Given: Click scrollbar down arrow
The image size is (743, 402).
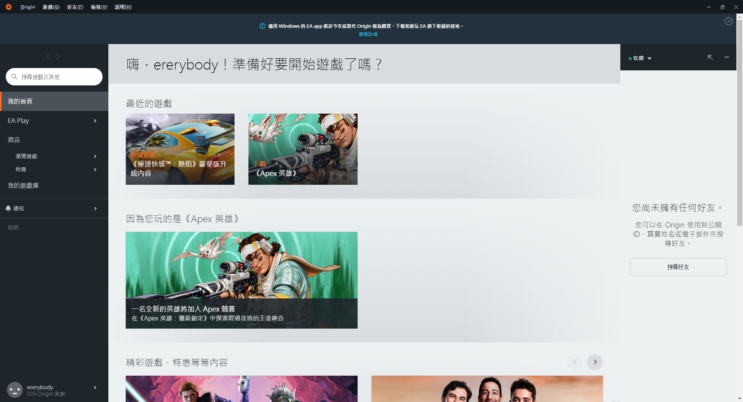Looking at the screenshot, I should (740, 399).
